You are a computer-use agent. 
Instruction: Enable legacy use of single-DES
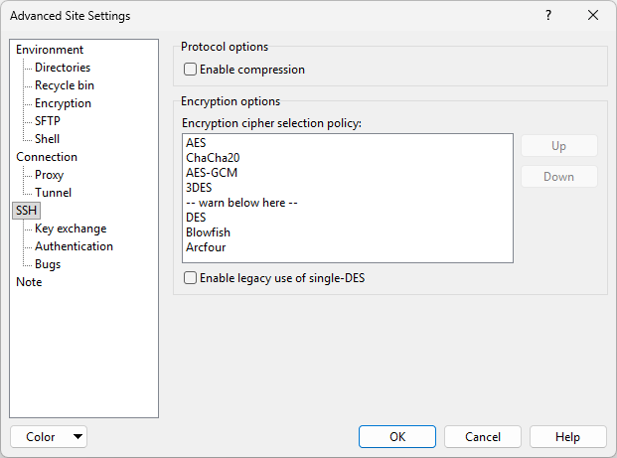191,279
